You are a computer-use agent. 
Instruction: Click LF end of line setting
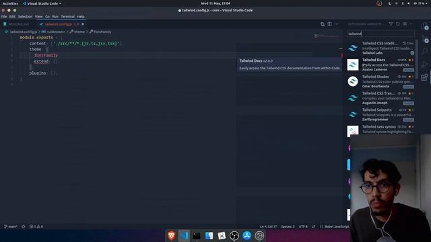[x=313, y=227]
